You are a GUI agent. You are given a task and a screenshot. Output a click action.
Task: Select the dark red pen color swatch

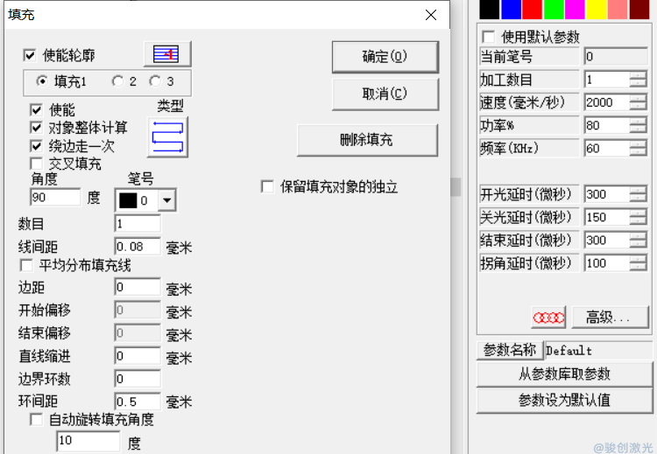(x=639, y=10)
